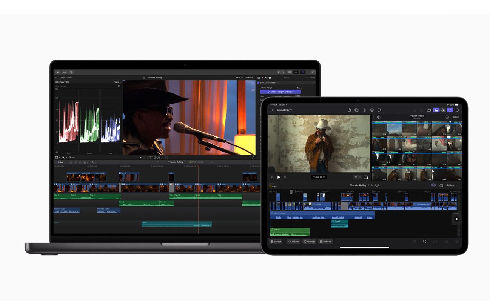Image resolution: width=490 pixels, height=303 pixels.
Task: Open Thunder Rolling timeline project dropdown
Action: tap(177, 162)
